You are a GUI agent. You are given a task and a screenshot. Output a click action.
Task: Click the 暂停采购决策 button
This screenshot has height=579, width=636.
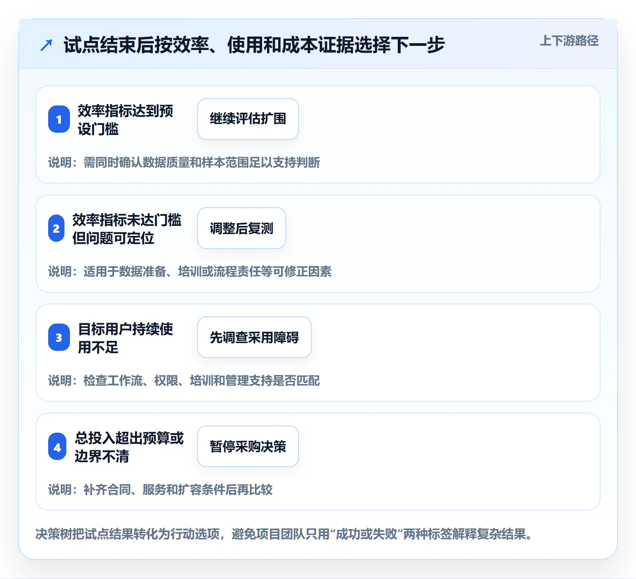point(248,446)
